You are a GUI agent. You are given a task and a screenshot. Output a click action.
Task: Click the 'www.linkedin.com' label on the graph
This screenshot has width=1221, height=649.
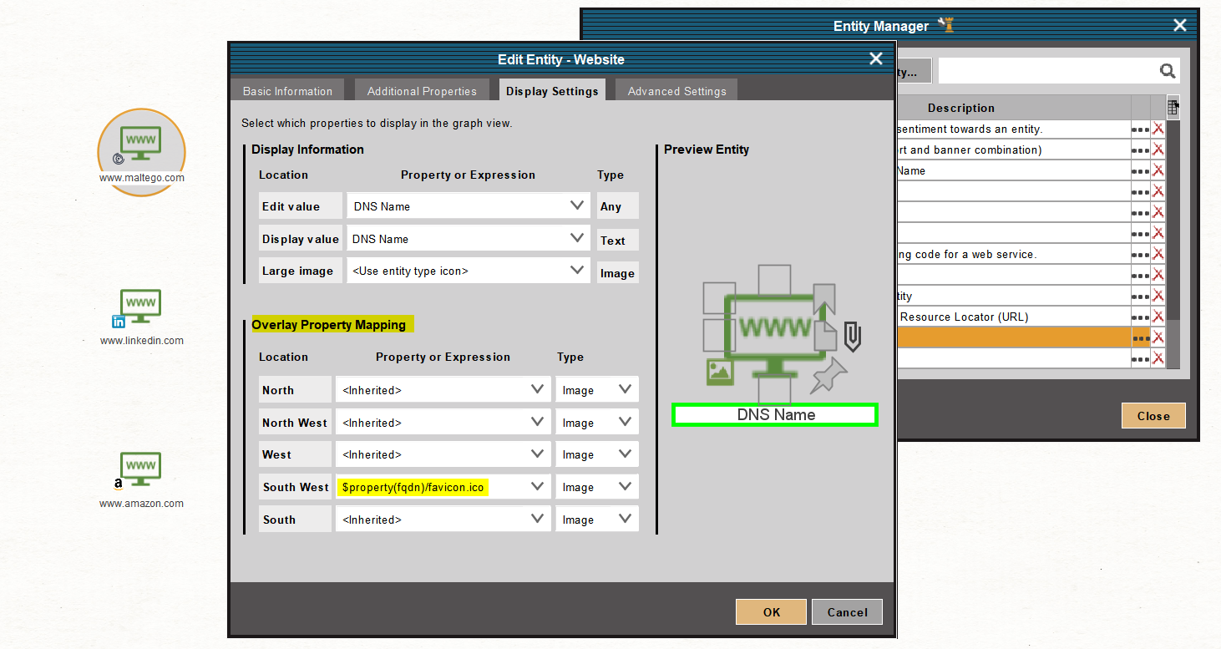(x=142, y=341)
